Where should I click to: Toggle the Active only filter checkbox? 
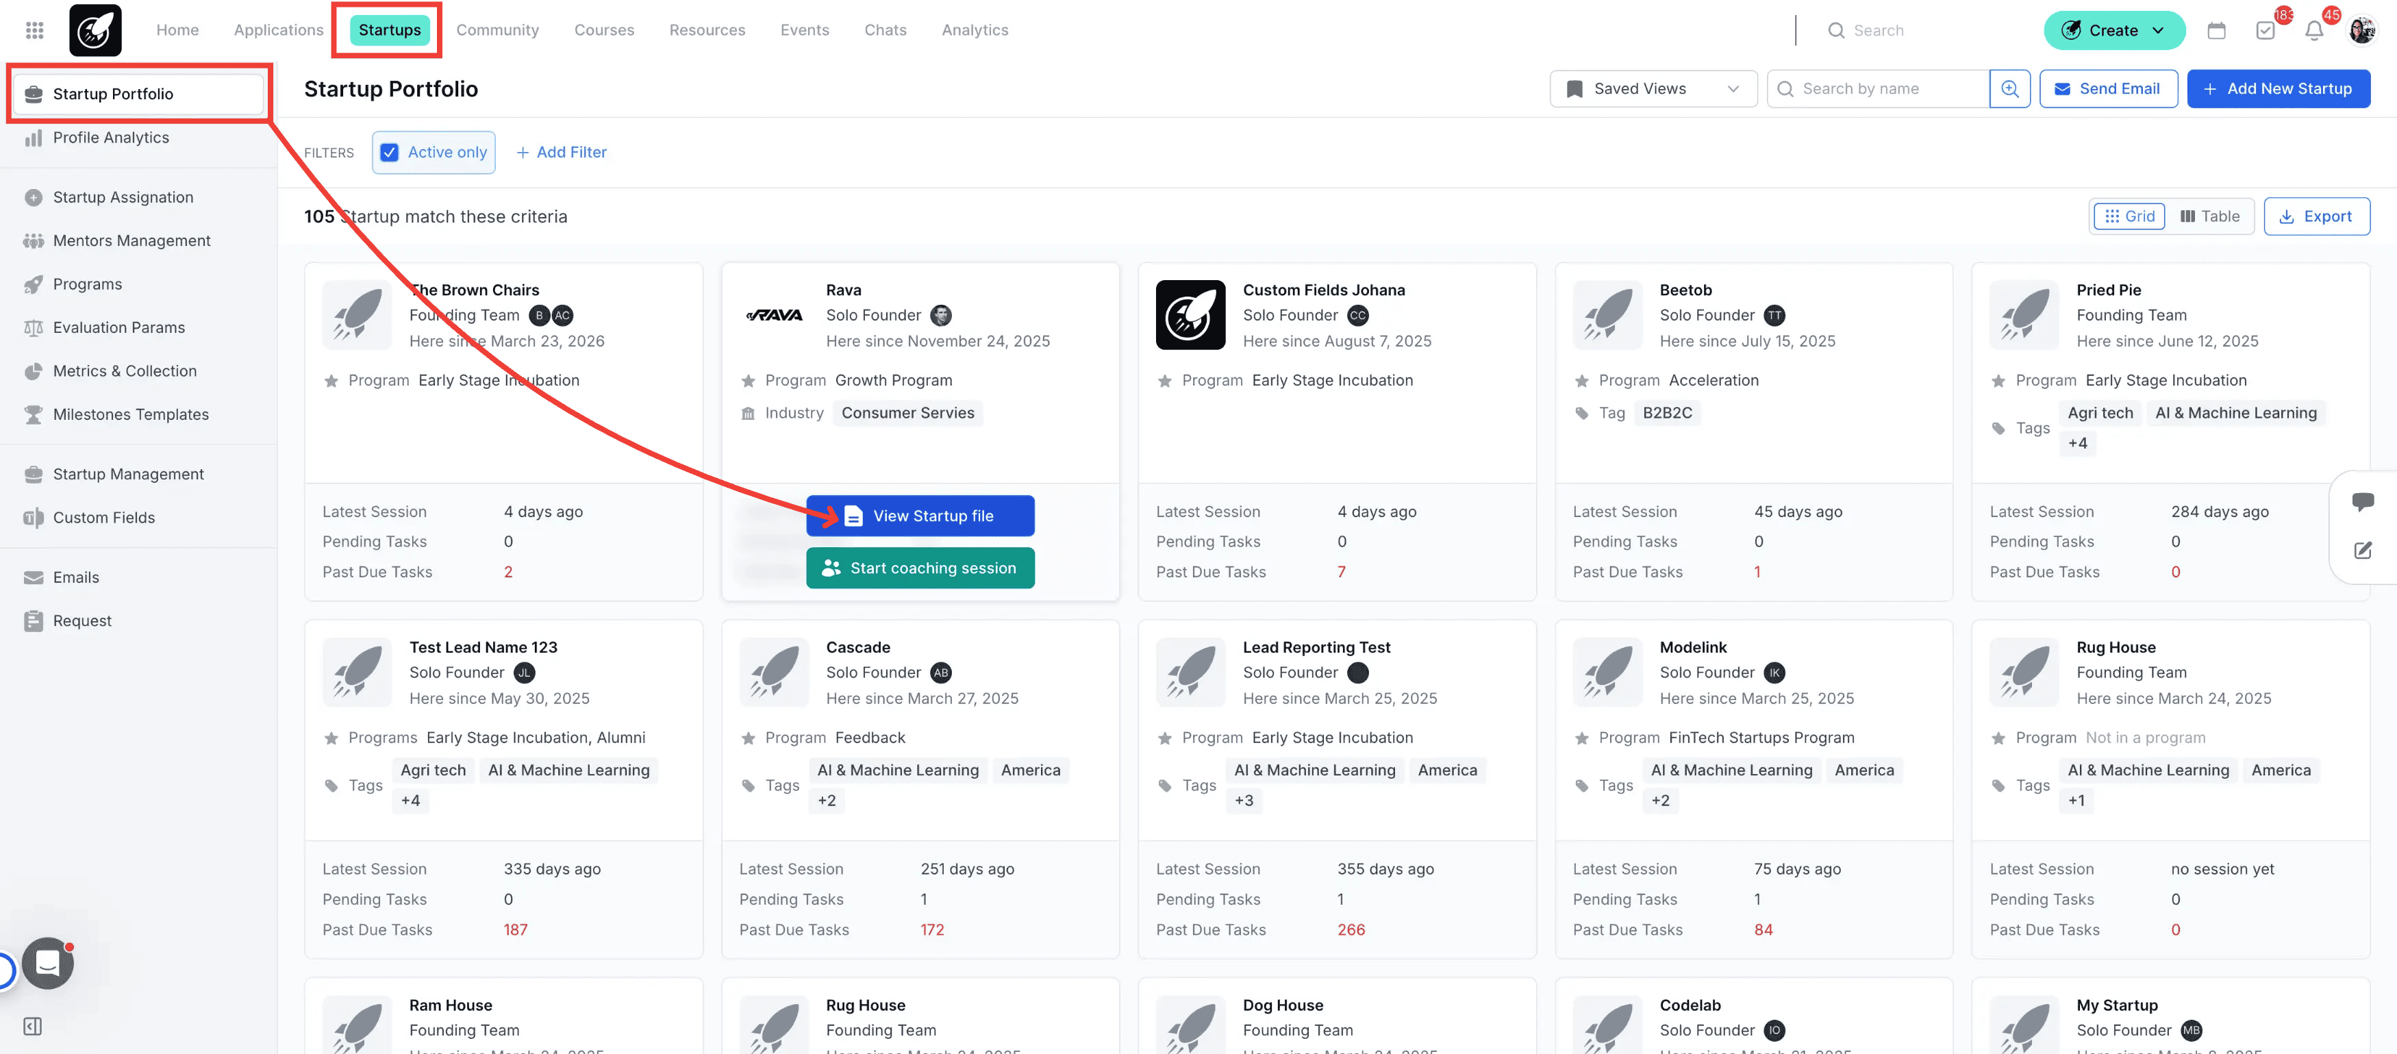(x=389, y=153)
